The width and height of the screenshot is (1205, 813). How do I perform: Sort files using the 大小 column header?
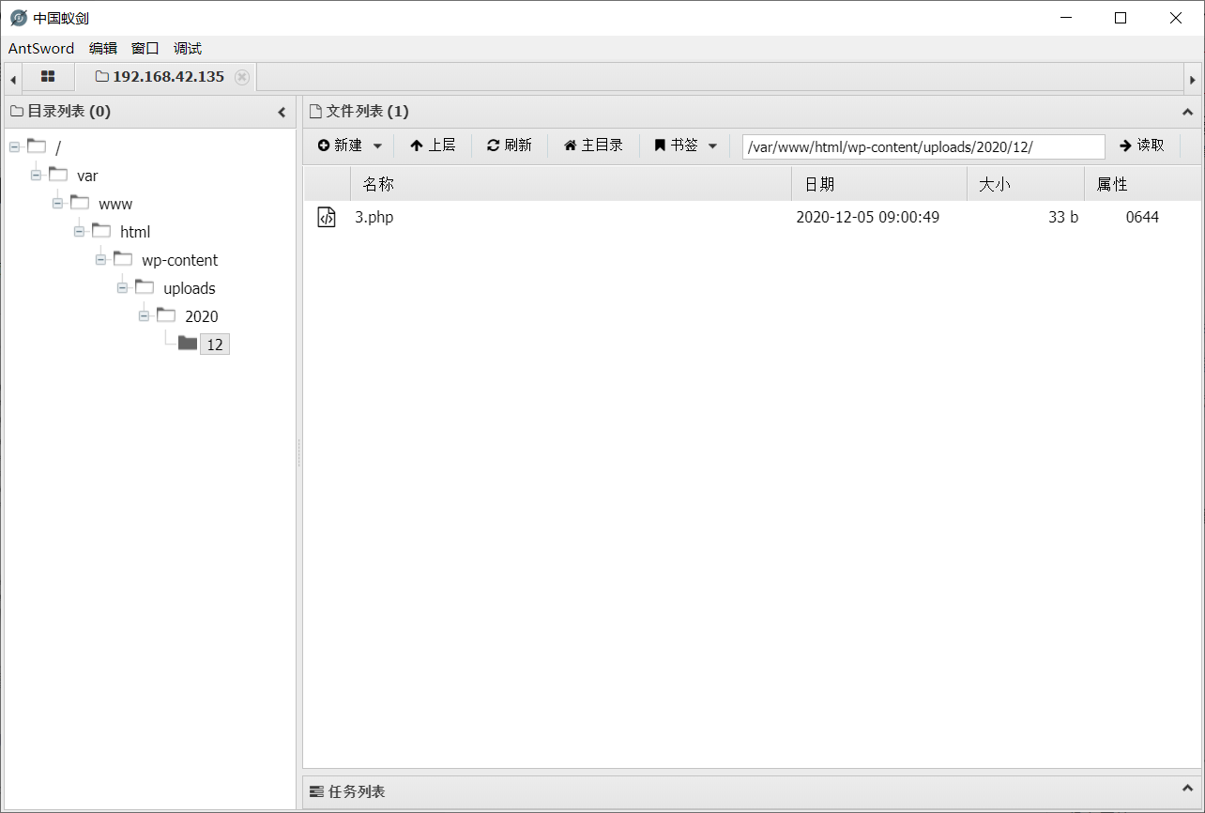[x=995, y=184]
